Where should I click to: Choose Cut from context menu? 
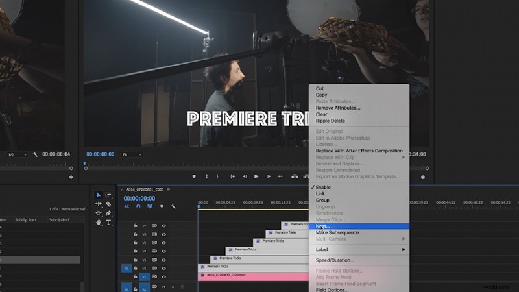point(359,88)
